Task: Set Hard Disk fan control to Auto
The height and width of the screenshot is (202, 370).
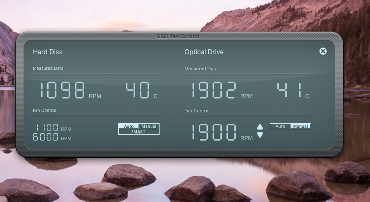Action: [x=129, y=126]
